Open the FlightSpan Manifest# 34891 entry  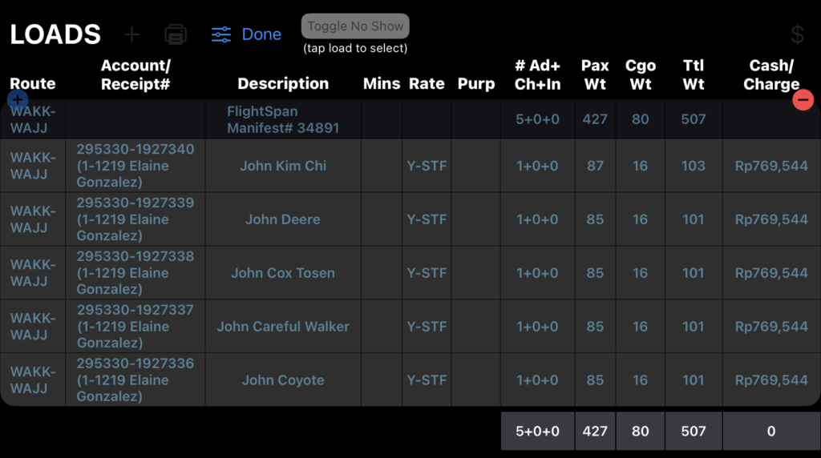click(x=283, y=119)
